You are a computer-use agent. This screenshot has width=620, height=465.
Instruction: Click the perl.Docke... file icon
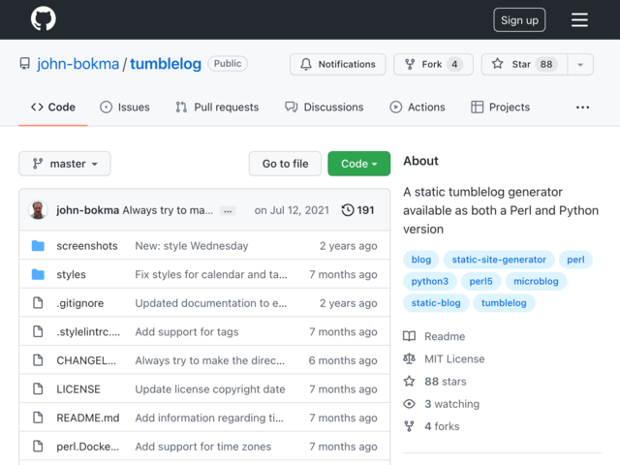(38, 446)
